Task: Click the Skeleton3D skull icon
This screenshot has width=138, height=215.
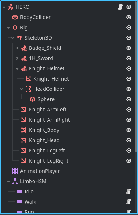Action: (19, 38)
